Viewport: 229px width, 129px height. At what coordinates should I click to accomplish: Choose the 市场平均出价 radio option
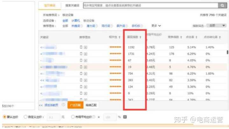[73, 117]
